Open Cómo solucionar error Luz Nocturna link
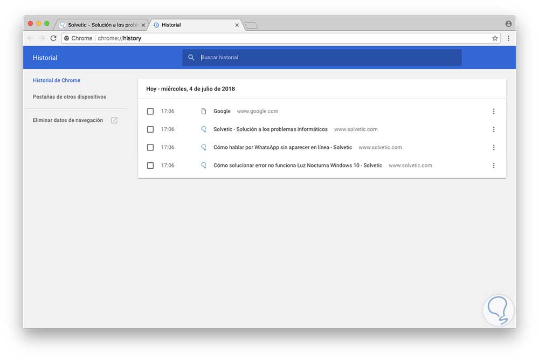This screenshot has height=359, width=539. coord(298,165)
